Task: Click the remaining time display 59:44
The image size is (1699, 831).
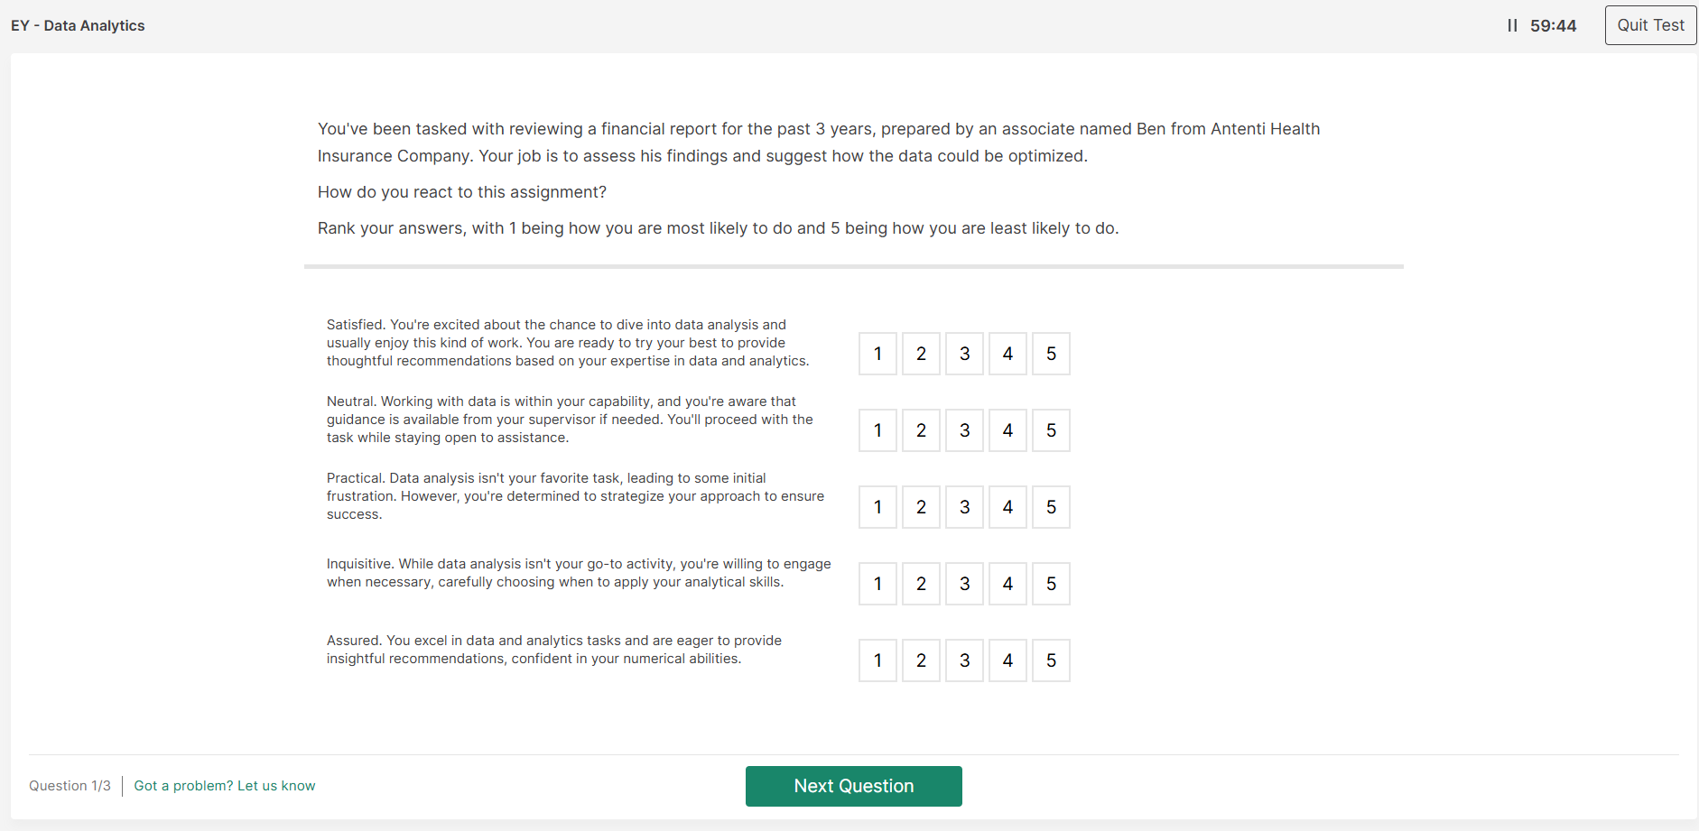Action: pyautogui.click(x=1553, y=26)
